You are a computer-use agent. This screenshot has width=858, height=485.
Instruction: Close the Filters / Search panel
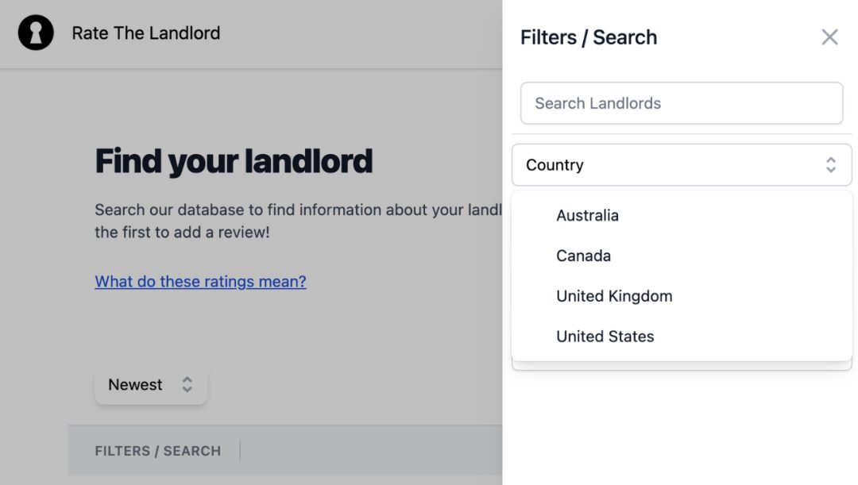point(829,37)
